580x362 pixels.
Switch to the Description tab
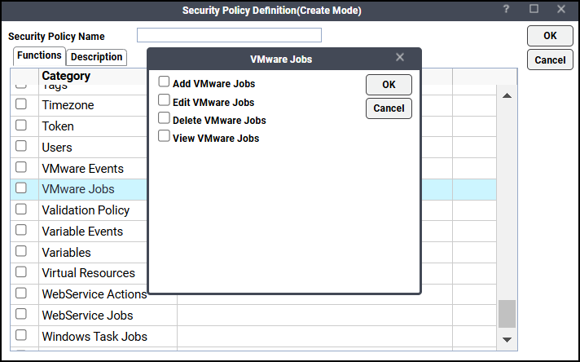(96, 57)
